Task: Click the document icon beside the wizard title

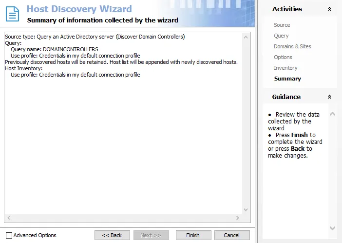Action: click(x=12, y=14)
